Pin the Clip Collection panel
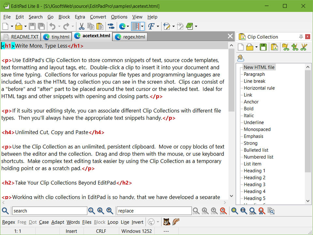The image size is (313, 235). coord(301,37)
